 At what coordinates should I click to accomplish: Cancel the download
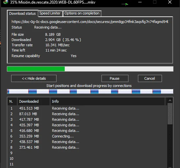(150, 78)
